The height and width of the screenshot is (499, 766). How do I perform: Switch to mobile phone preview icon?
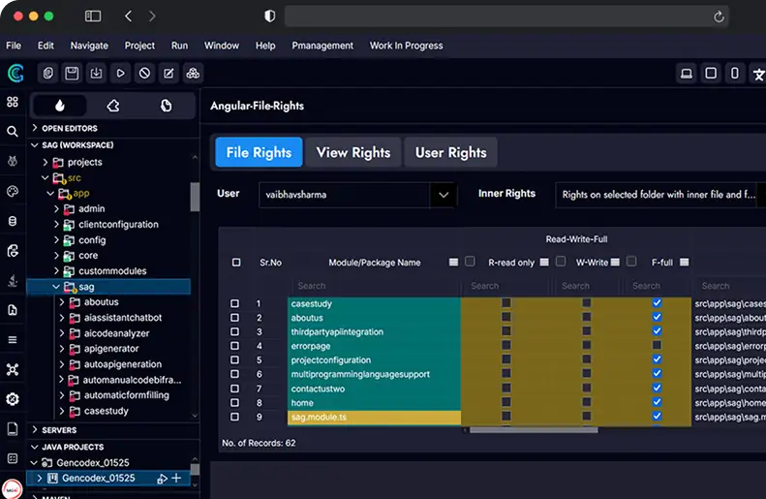(x=735, y=74)
